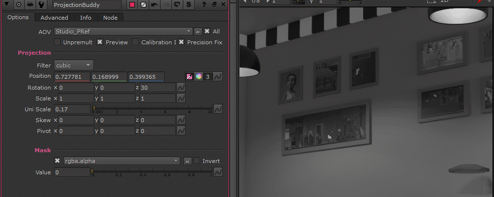This screenshot has width=494, height=197.
Task: Click the equals button beside AOV
Action: click(198, 32)
